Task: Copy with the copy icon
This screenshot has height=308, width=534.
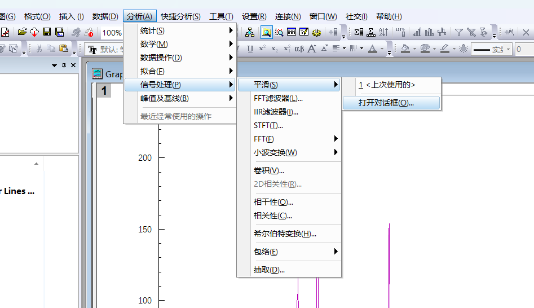Action: (x=51, y=49)
